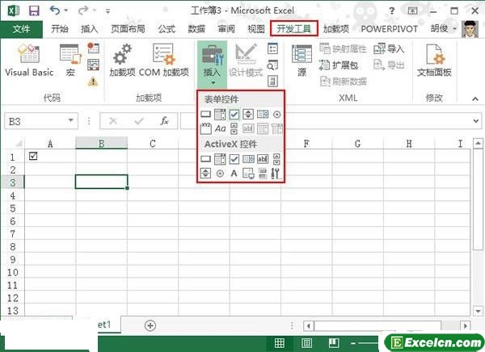
Task: Open Macro Security warning icon
Action: click(93, 82)
